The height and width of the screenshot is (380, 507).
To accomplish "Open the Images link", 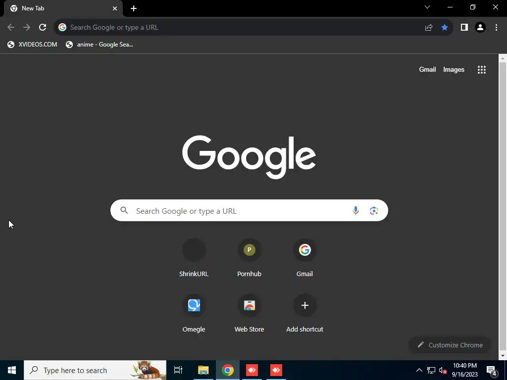I will click(454, 69).
